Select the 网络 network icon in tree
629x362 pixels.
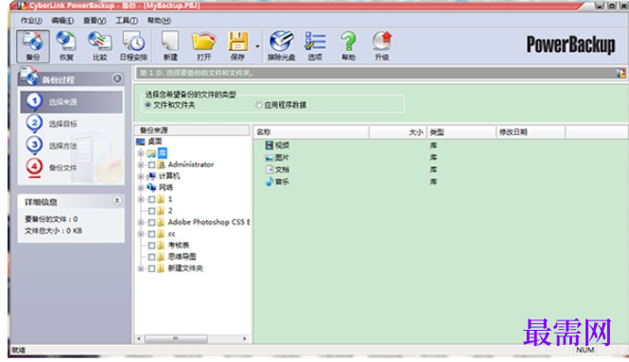151,187
